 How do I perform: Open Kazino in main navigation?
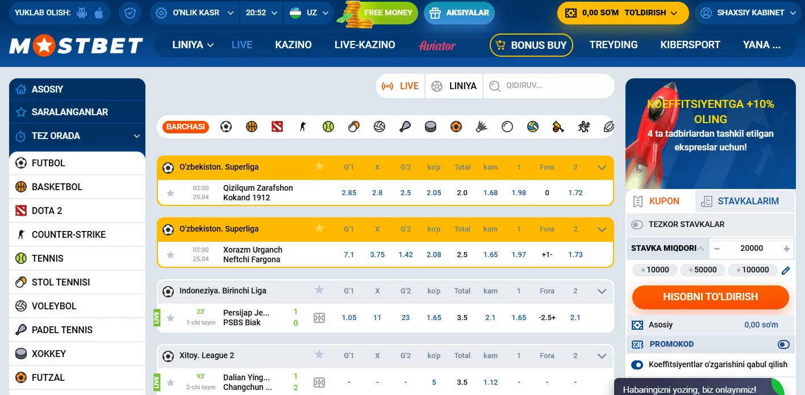click(293, 45)
